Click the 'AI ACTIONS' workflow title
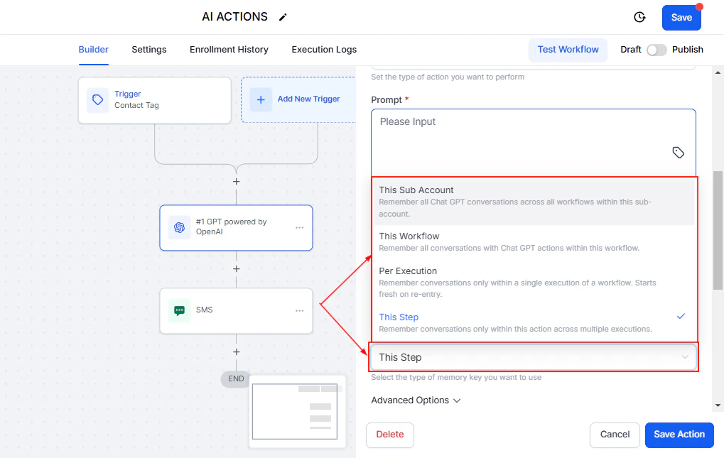 (234, 16)
